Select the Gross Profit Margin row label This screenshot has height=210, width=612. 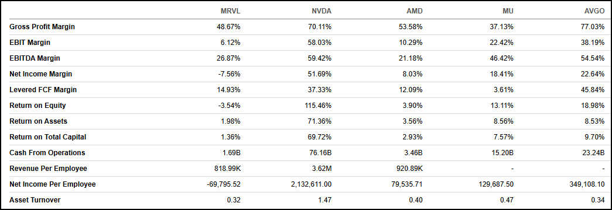pos(42,27)
